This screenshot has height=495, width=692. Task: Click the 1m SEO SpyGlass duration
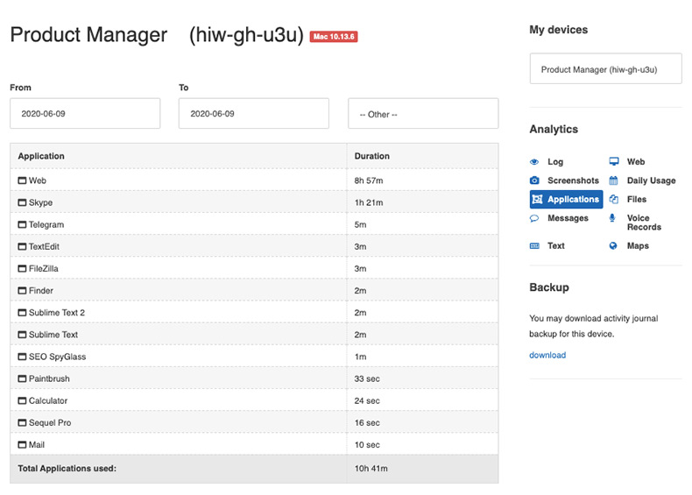(x=360, y=357)
